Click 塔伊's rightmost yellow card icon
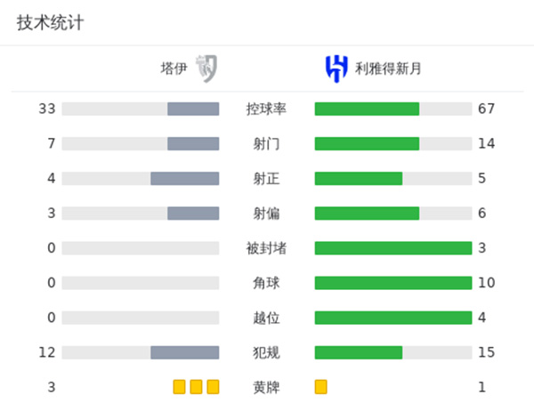This screenshot has width=534, height=411. pyautogui.click(x=213, y=387)
